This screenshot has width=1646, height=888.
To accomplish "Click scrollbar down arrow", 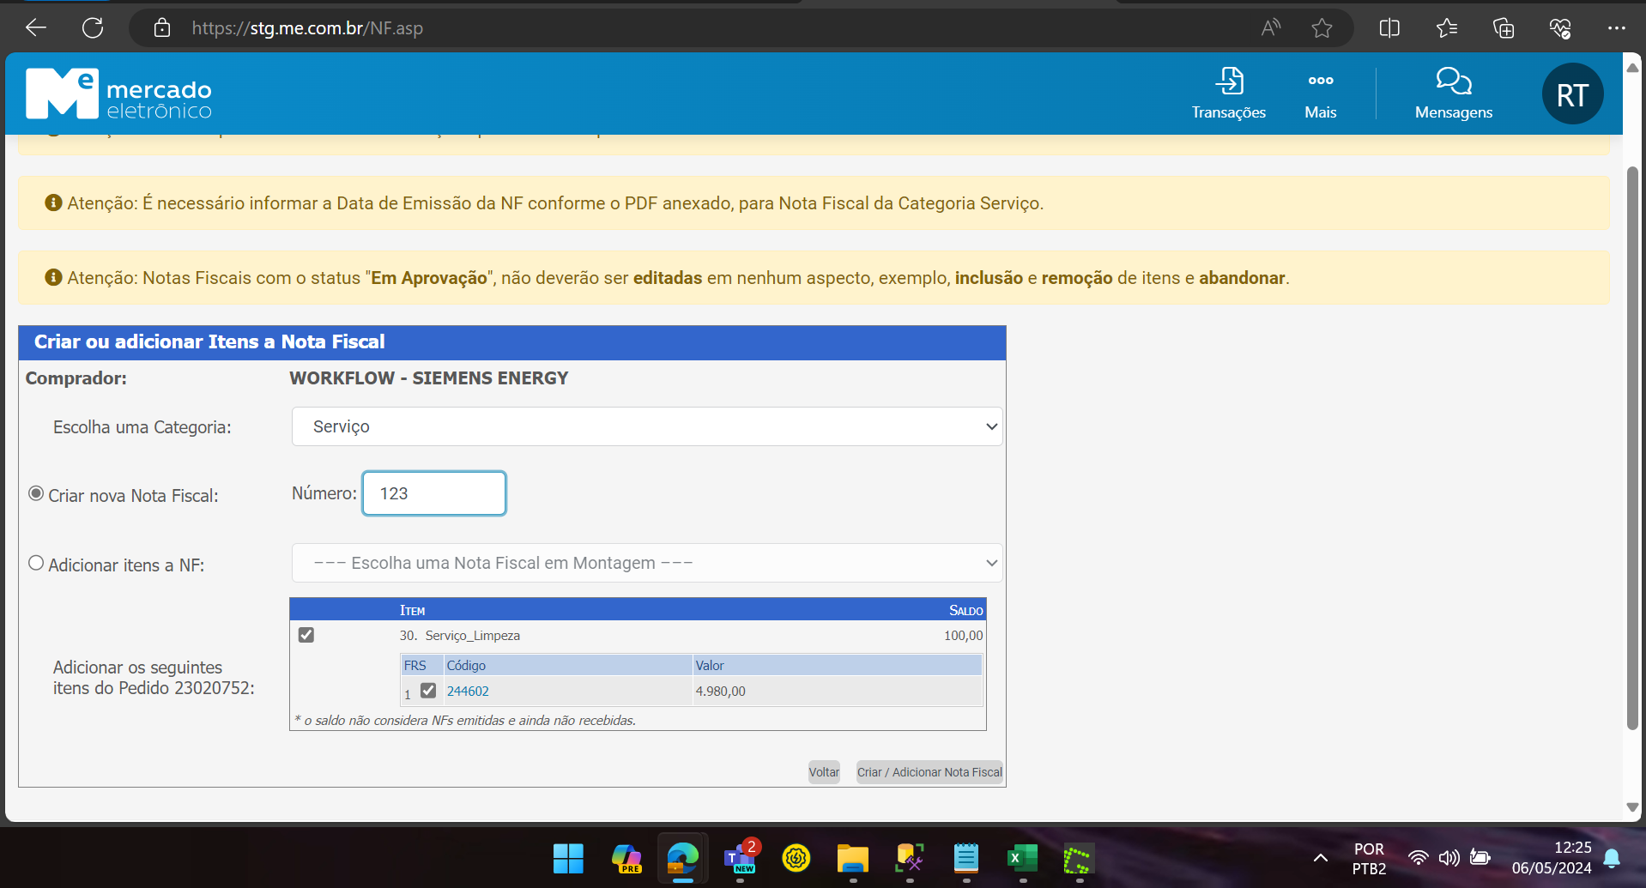I will (1632, 807).
